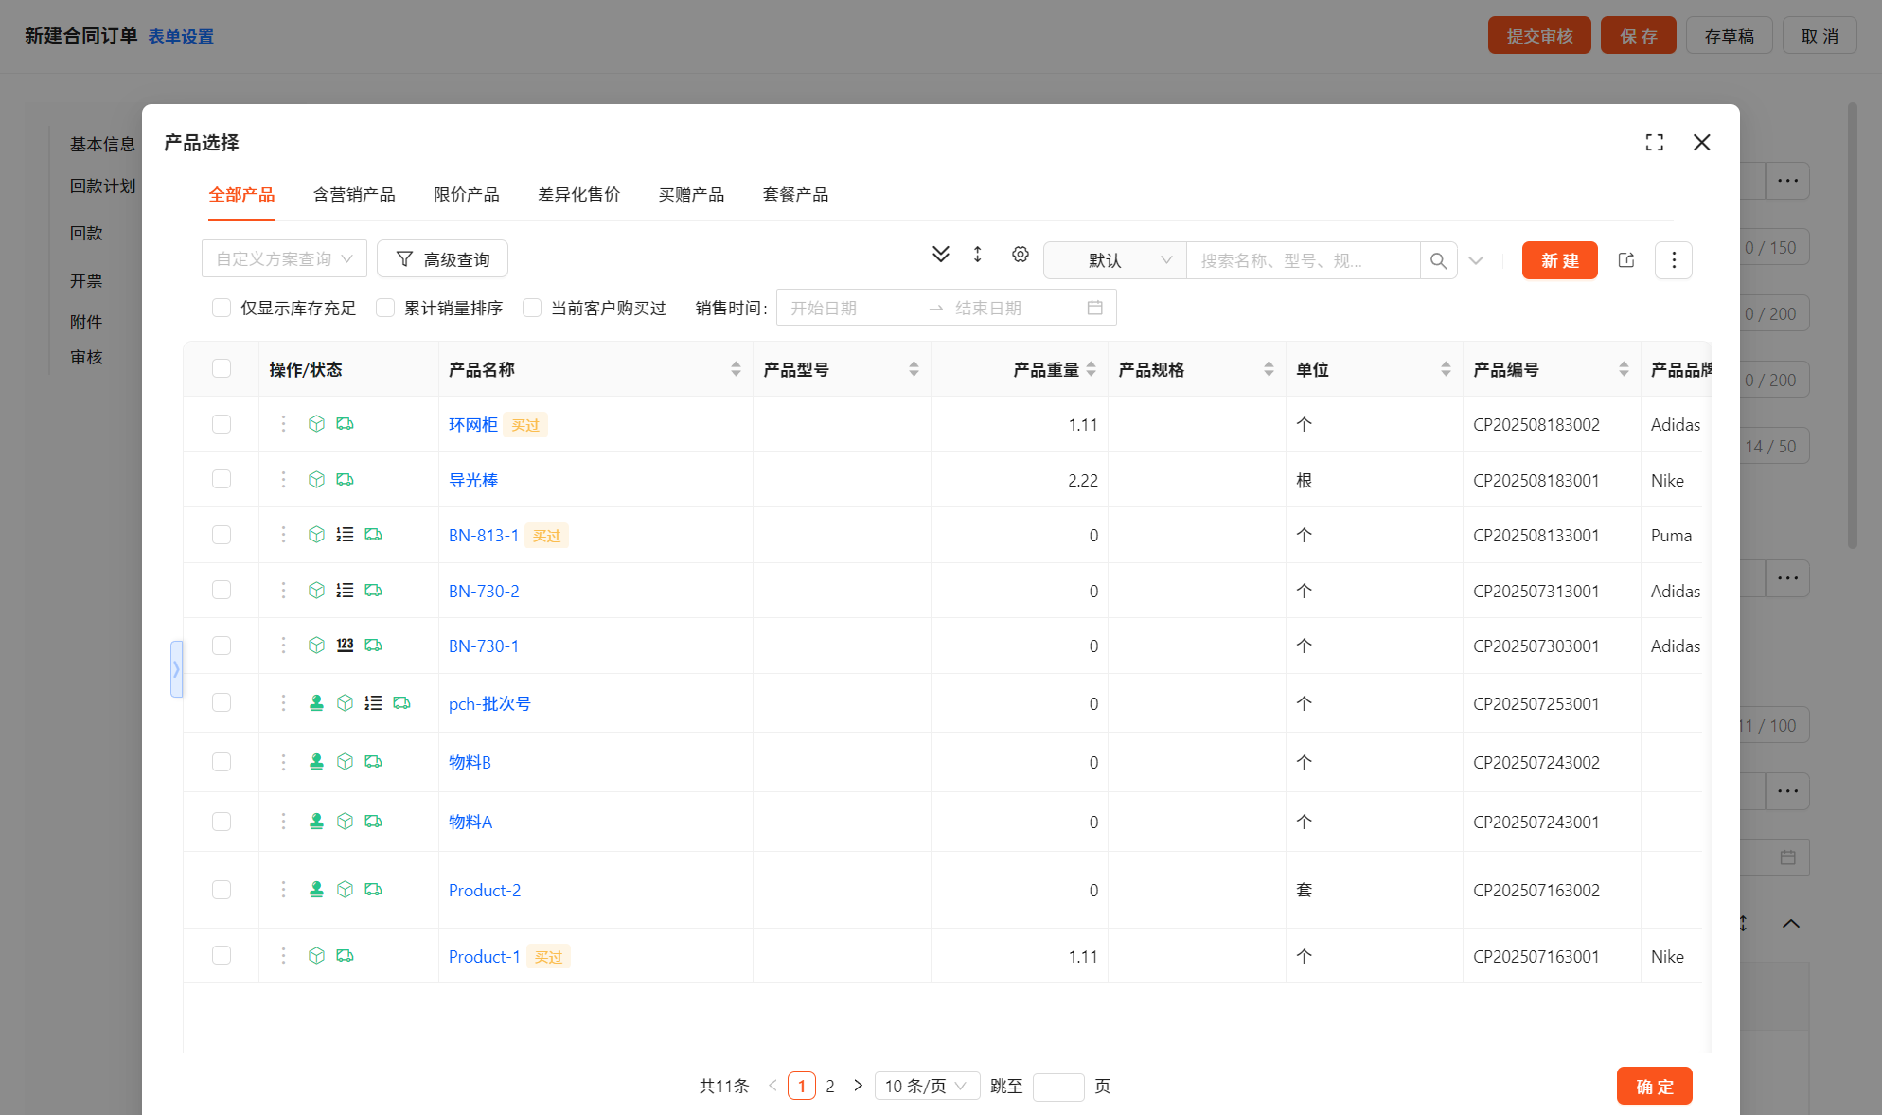
Task: Switch to 限价产品 tab
Action: tap(467, 195)
